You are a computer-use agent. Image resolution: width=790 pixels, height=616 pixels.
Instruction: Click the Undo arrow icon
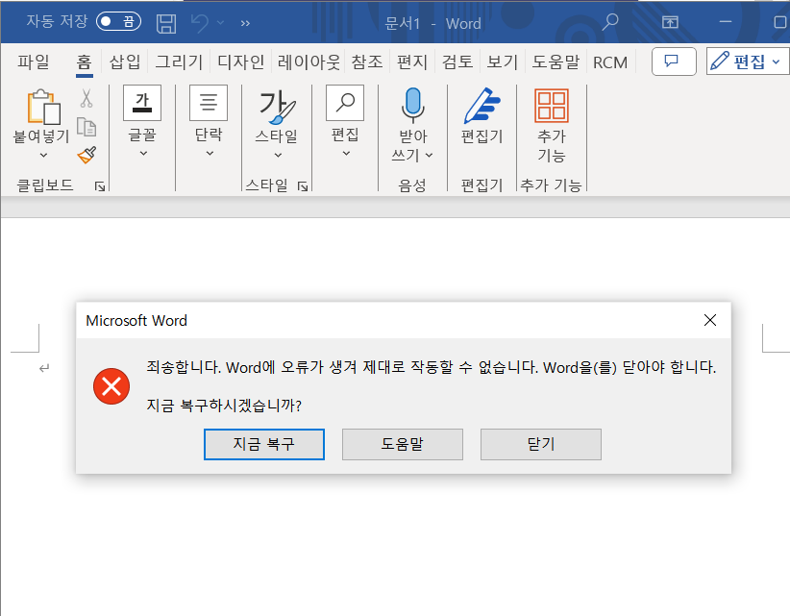200,23
